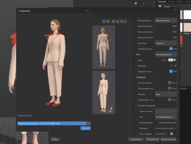Click the round render mode icon in top toolbar

click(x=136, y=3)
